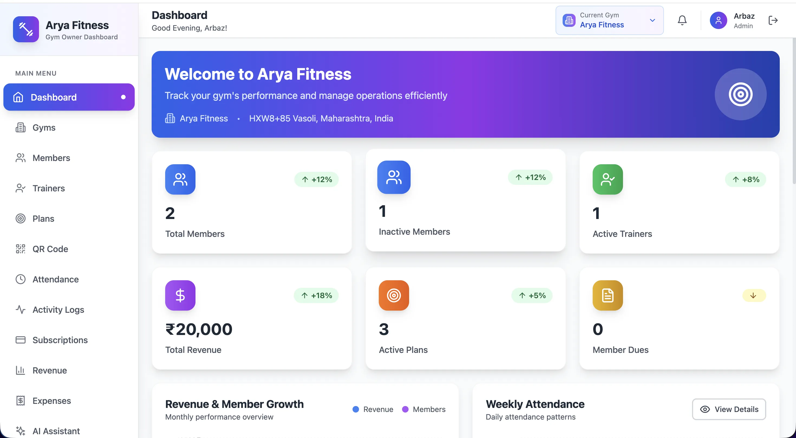The width and height of the screenshot is (796, 438).
Task: Select the Gyms icon in the sidebar
Action: pos(20,127)
